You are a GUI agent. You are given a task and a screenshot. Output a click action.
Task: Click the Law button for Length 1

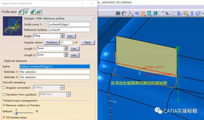(75, 49)
